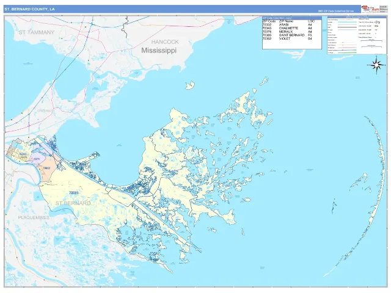
Task: Click the pink line sample in the legend
Action: point(347,48)
